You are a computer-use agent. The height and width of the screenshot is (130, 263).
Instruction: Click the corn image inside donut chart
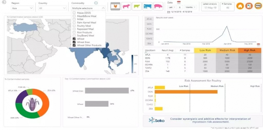point(32,104)
